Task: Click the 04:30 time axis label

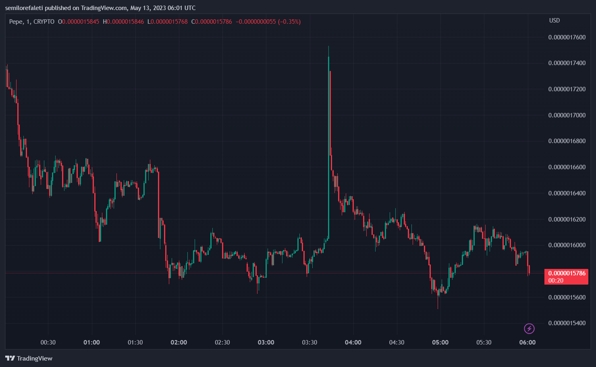Action: pyautogui.click(x=397, y=342)
